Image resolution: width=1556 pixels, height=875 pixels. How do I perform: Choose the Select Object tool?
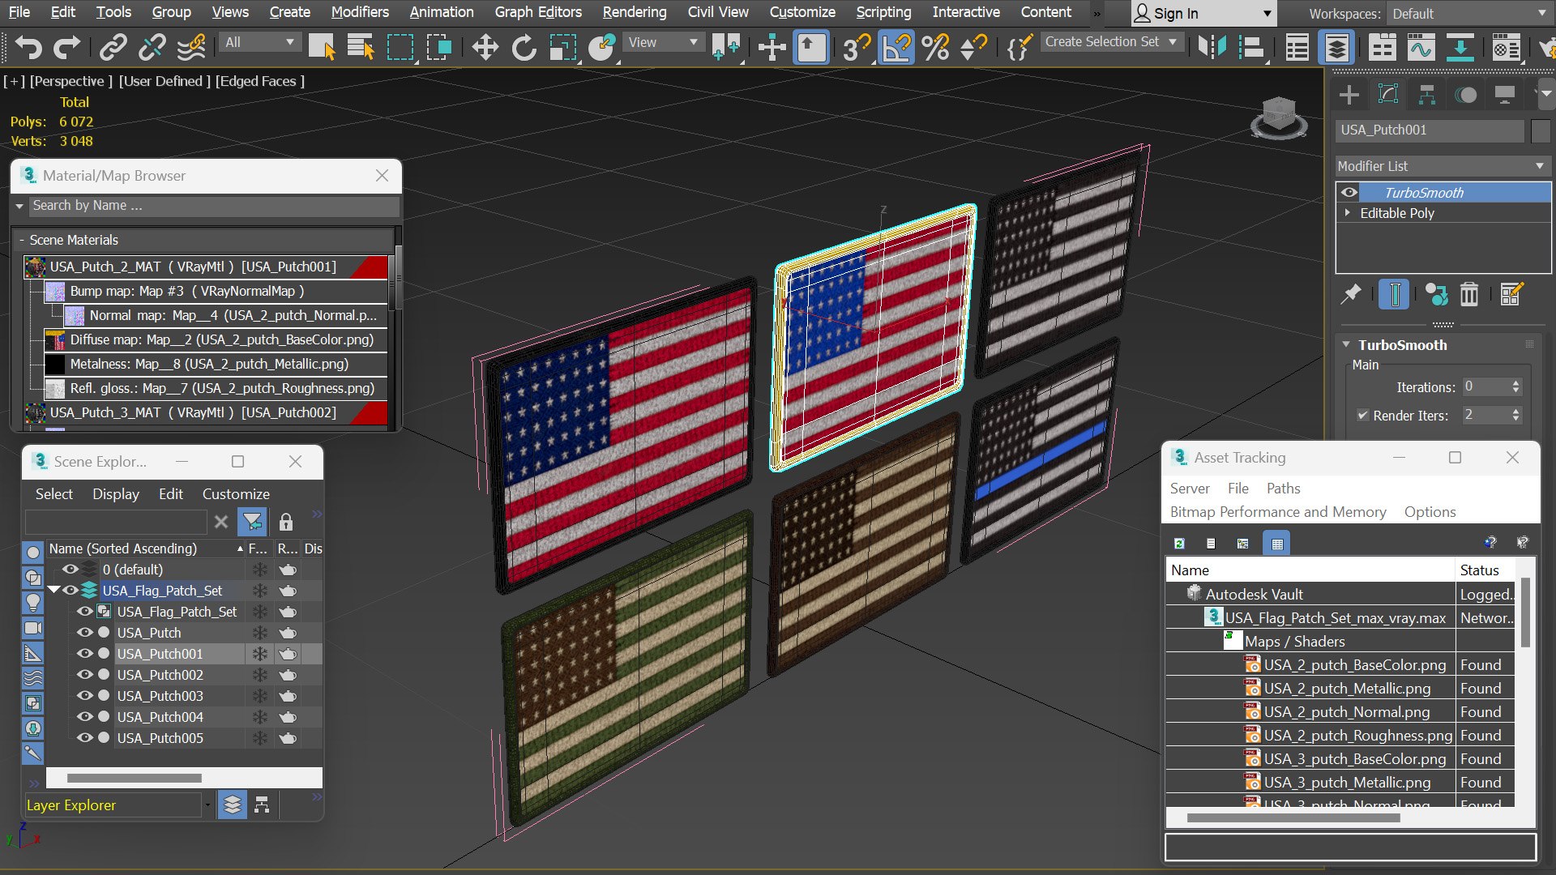coord(322,48)
